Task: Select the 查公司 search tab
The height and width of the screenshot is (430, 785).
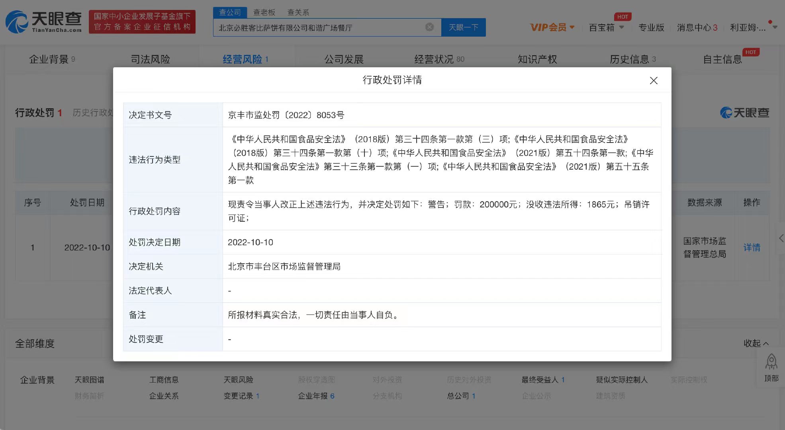Action: [230, 12]
